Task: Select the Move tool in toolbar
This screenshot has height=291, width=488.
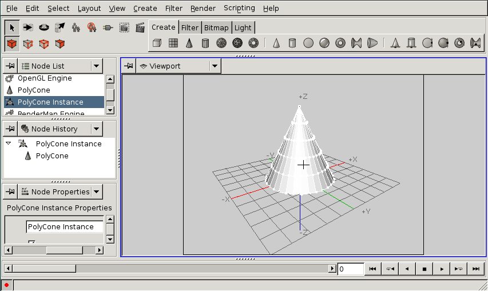Action: 27,27
